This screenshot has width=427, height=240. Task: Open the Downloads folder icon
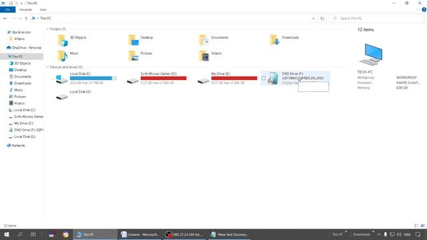click(274, 40)
